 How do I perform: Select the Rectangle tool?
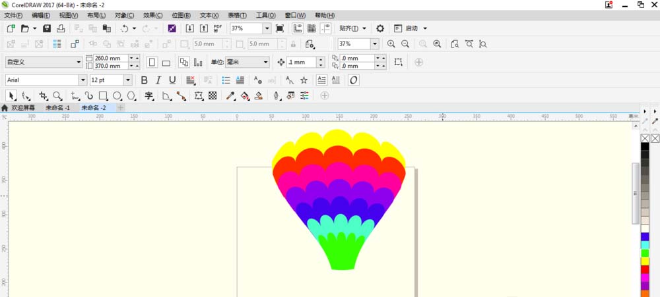[x=103, y=96]
